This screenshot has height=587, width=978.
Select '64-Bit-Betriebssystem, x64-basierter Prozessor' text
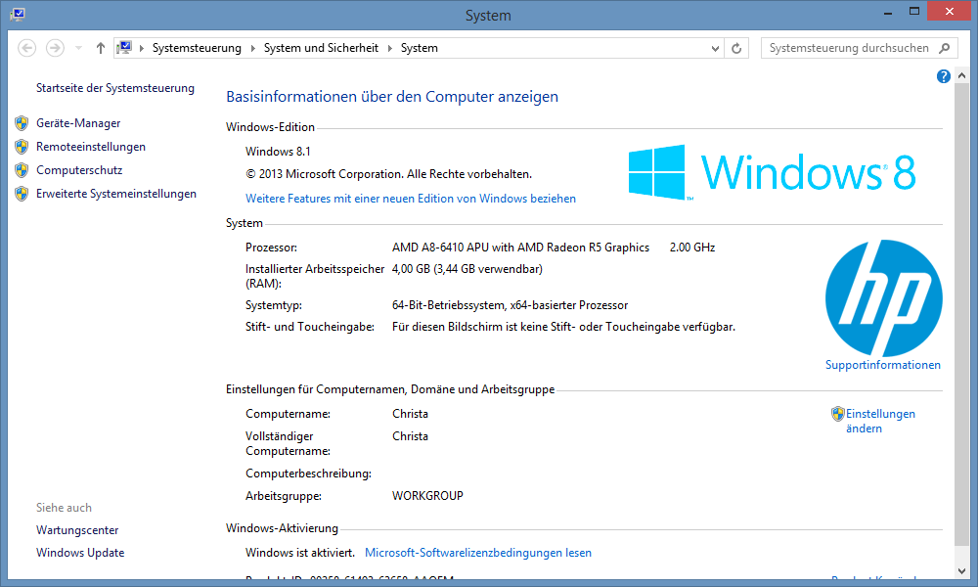click(x=510, y=305)
